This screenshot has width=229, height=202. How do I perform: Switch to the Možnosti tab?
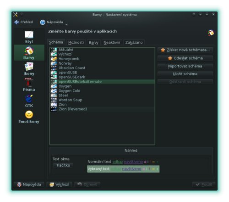tap(76, 42)
